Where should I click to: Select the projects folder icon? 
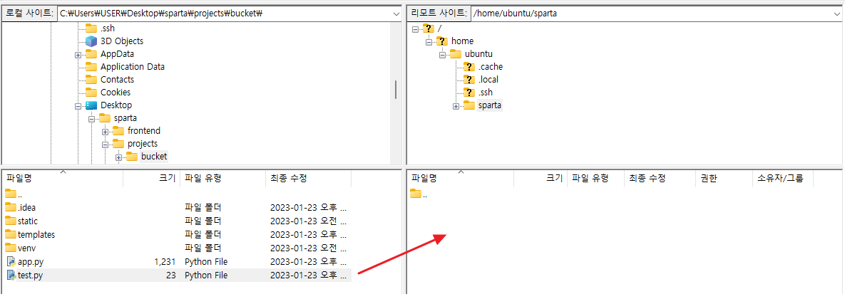118,144
